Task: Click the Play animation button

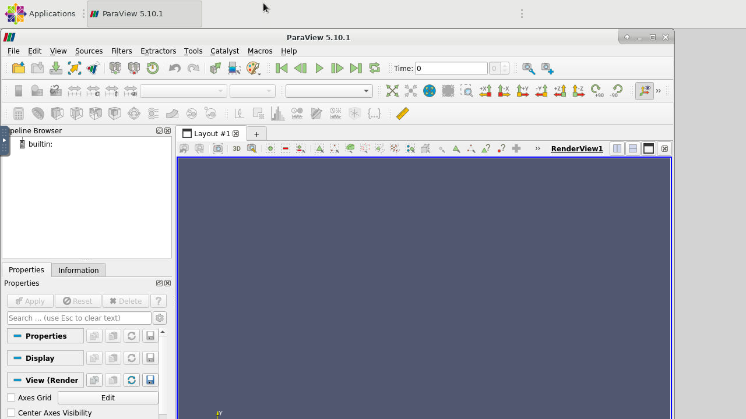Action: coord(319,68)
